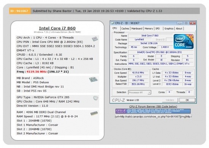
Task: Click the CPU chip icon beside CPU Arch
Action: [95, 39]
